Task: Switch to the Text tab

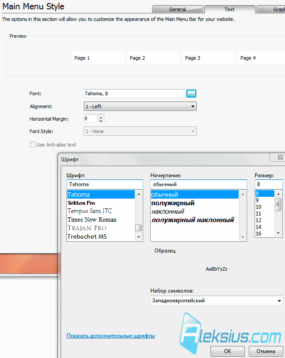Action: pos(230,9)
